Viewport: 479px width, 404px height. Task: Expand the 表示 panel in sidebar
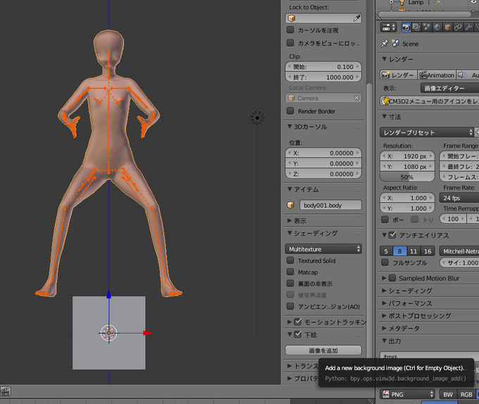coord(290,220)
